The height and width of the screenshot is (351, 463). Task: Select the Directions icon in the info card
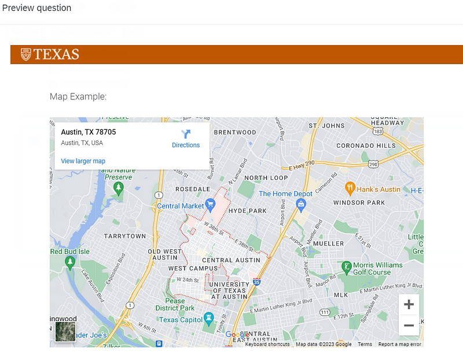(x=185, y=135)
